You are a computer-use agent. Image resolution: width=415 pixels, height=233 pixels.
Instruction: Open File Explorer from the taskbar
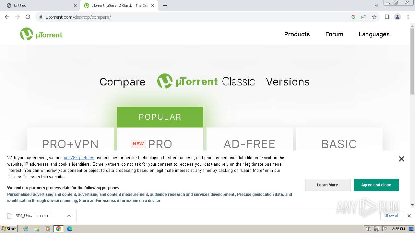[37, 229]
